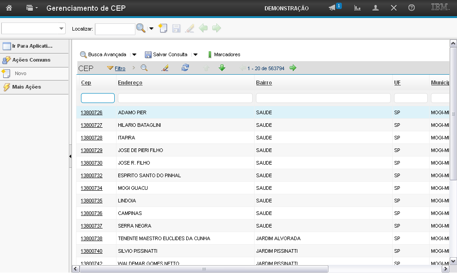Click the green download arrow icon
The image size is (457, 273).
pyautogui.click(x=222, y=68)
